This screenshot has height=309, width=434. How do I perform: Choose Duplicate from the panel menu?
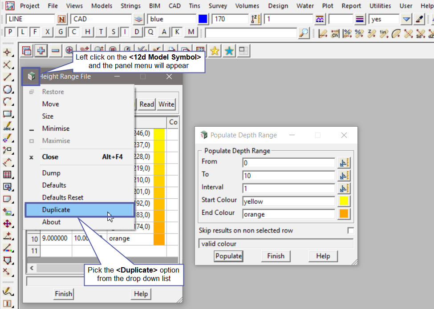tap(56, 210)
